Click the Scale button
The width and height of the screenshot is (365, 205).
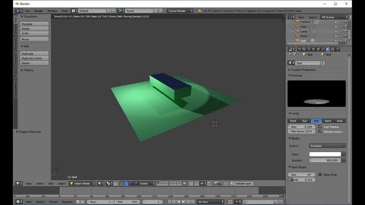[34, 33]
